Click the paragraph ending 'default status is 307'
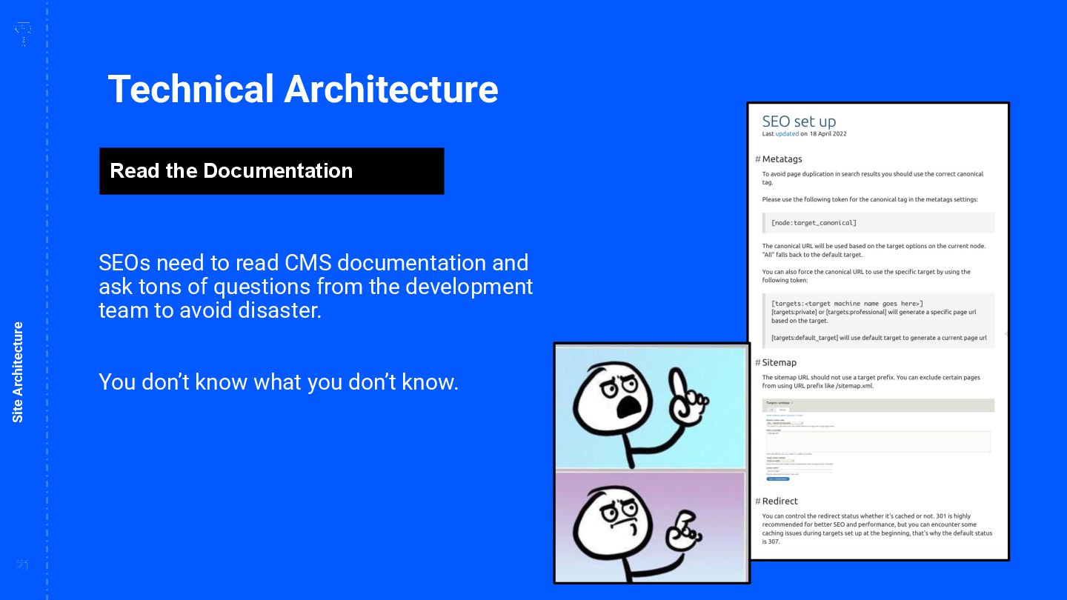Viewport: 1067px width, 600px height. pyautogui.click(x=877, y=529)
